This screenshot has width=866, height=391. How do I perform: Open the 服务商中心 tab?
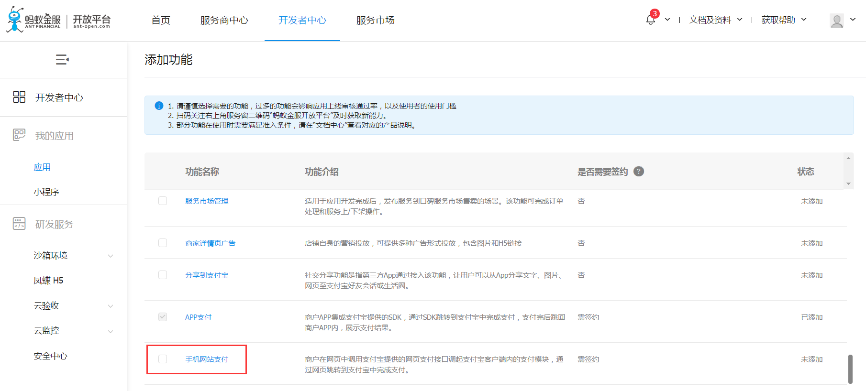[224, 20]
